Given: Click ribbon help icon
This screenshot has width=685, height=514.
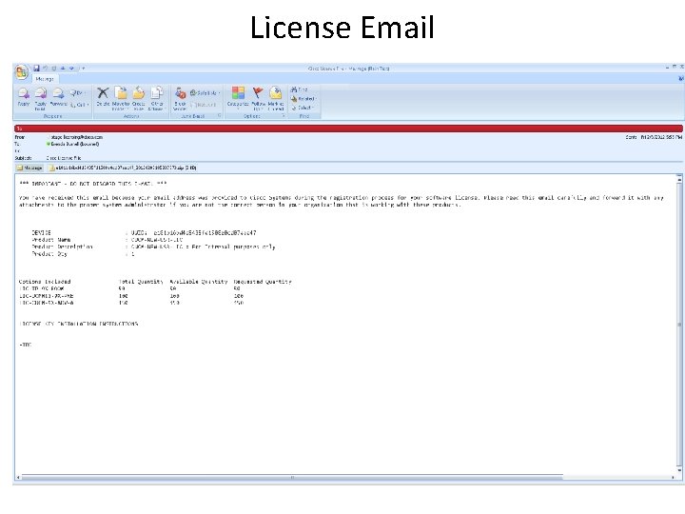Looking at the screenshot, I should pos(681,79).
